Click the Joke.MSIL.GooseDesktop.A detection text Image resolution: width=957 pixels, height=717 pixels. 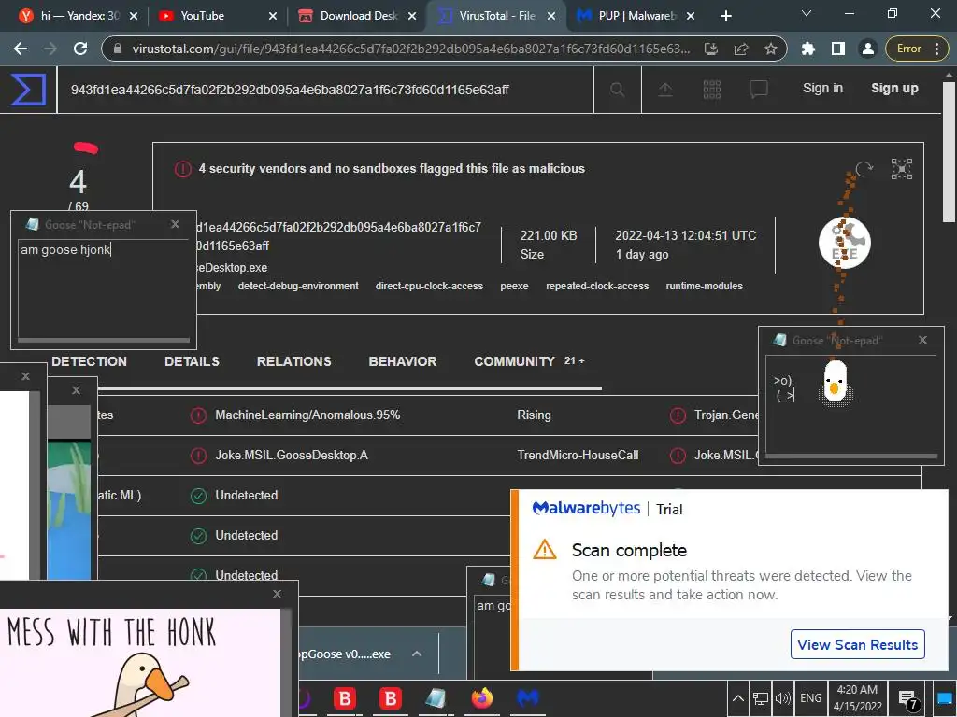tap(292, 456)
